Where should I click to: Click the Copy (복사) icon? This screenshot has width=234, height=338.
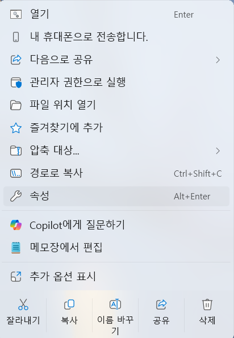pyautogui.click(x=69, y=304)
